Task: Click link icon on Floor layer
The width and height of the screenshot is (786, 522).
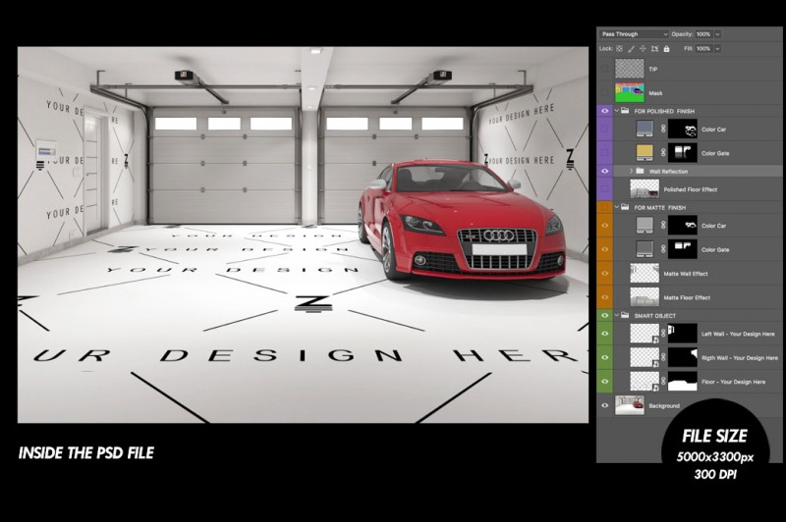Action: pos(663,382)
